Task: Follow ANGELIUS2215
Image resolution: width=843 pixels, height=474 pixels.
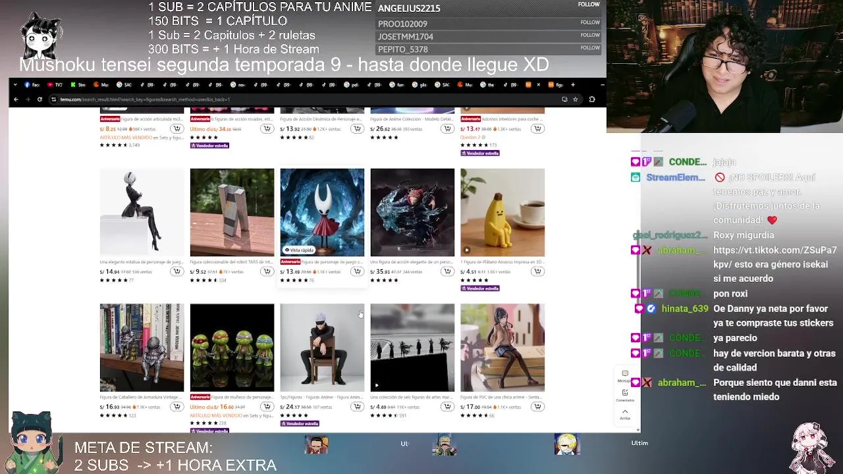Action: click(589, 5)
